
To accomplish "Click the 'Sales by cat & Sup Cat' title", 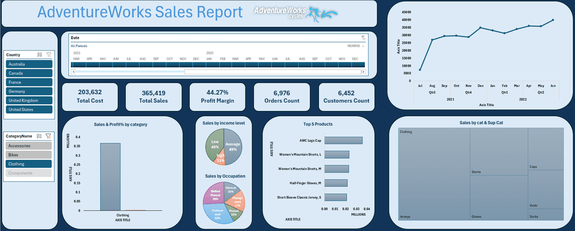I will coord(481,123).
